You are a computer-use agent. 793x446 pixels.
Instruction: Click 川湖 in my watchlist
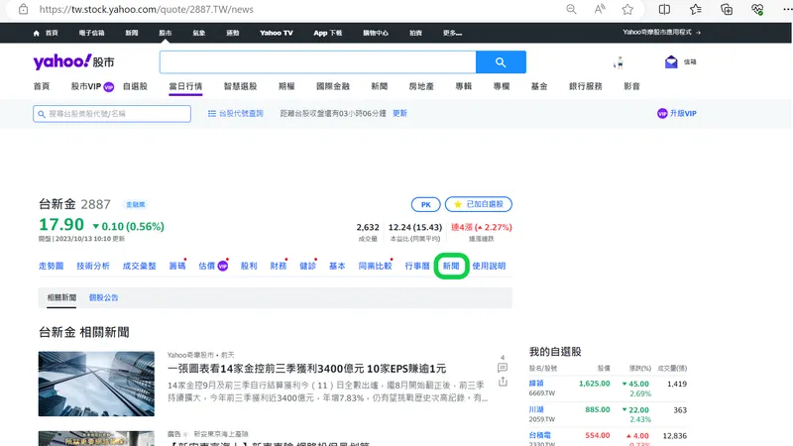(x=536, y=409)
